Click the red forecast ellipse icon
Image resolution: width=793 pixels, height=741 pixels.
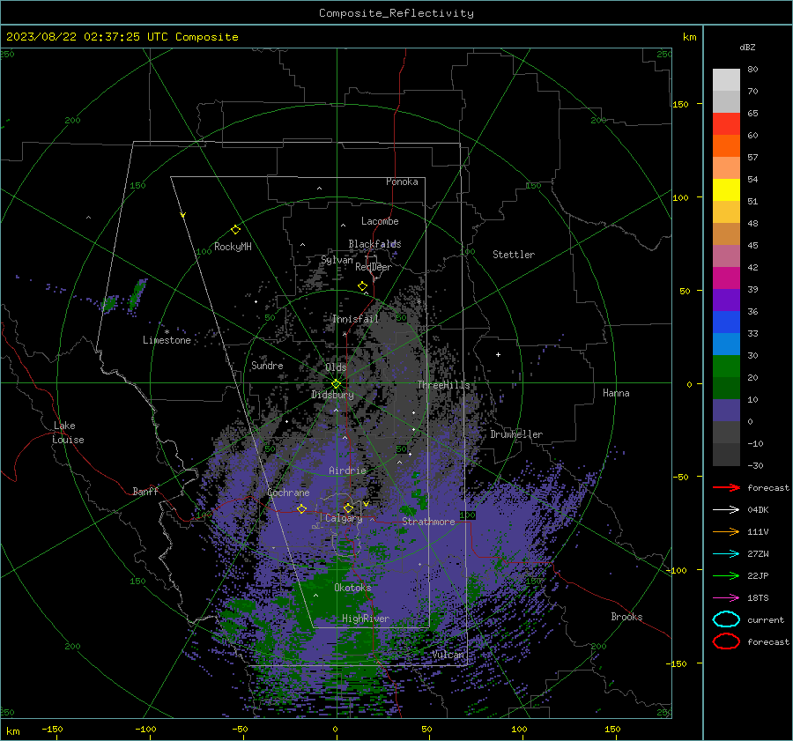[x=726, y=641]
